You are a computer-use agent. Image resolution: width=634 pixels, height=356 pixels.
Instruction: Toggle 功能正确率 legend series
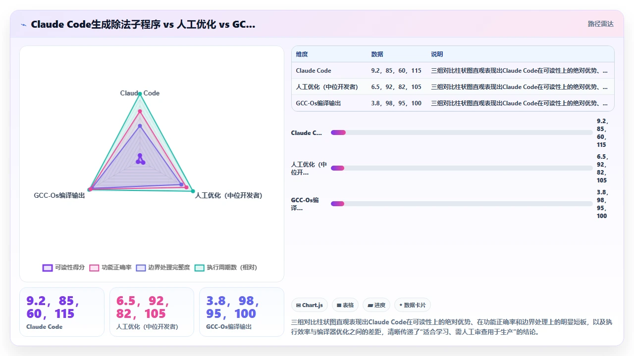(x=110, y=267)
